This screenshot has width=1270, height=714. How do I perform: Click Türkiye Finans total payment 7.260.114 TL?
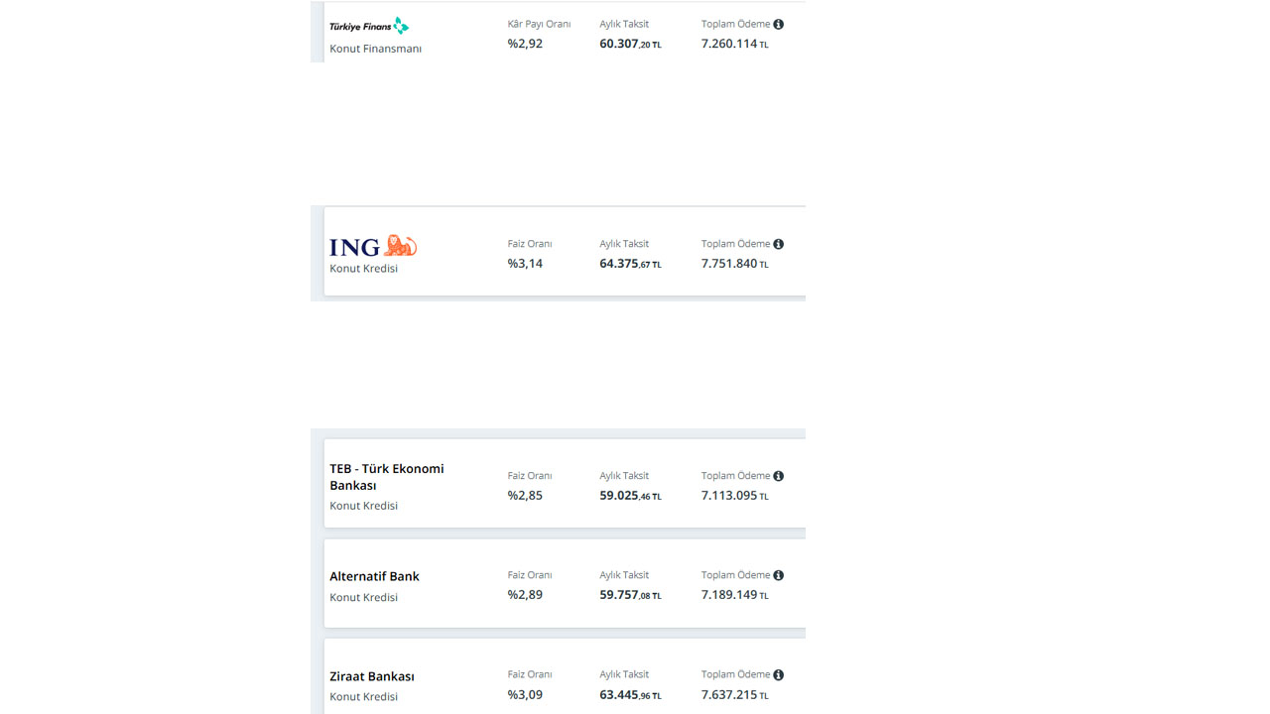[x=734, y=44]
